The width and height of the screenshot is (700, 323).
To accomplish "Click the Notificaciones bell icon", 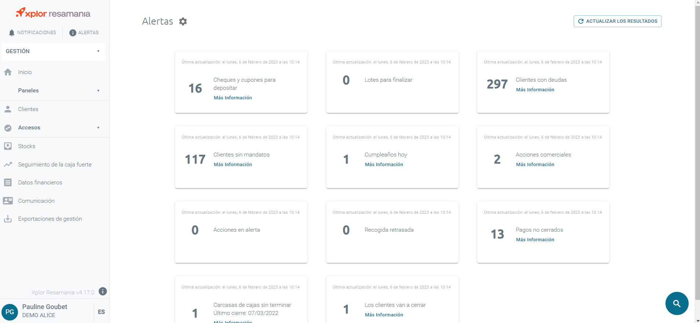I will tap(12, 33).
